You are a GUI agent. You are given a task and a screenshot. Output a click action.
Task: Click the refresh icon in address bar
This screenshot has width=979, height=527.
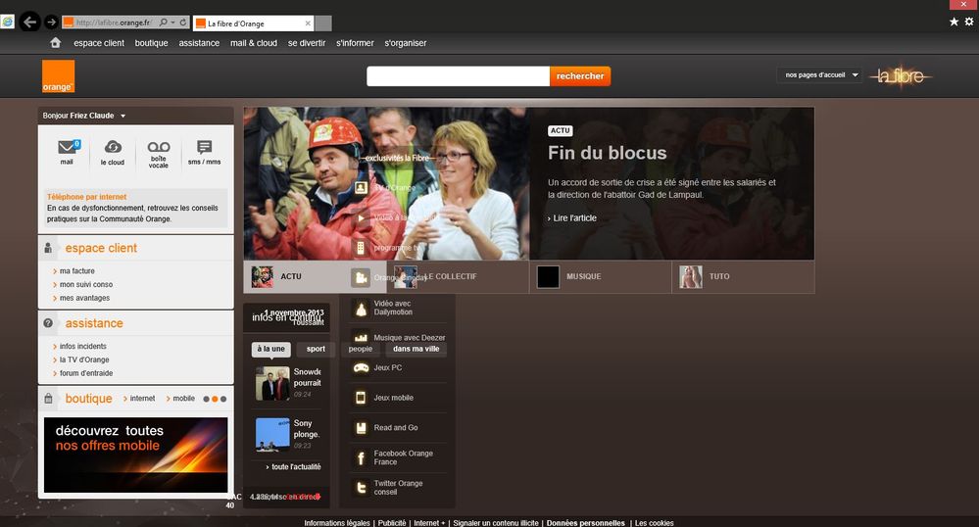pos(183,23)
